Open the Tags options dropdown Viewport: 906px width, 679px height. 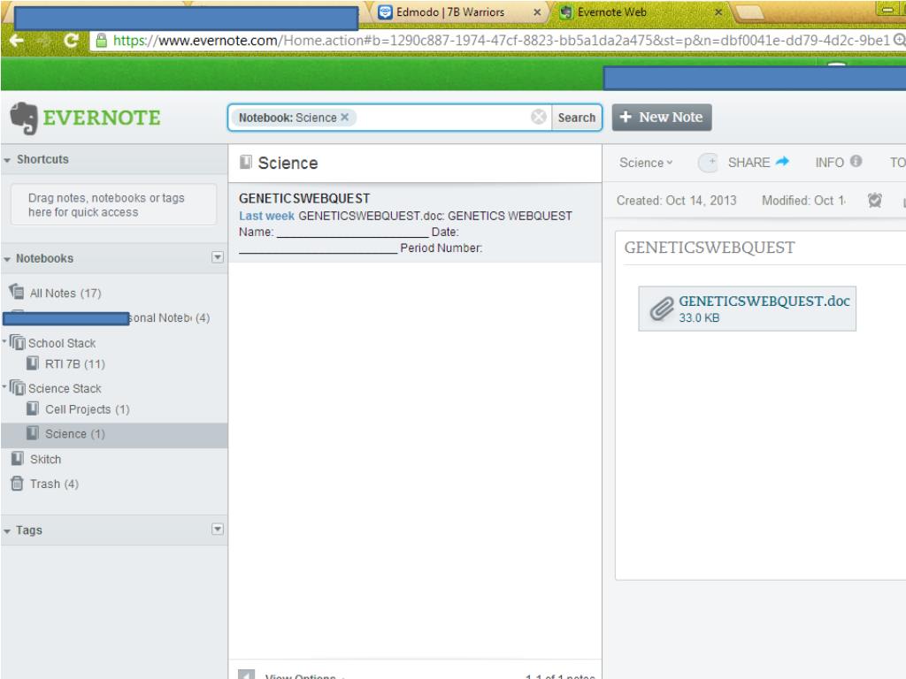pyautogui.click(x=218, y=530)
